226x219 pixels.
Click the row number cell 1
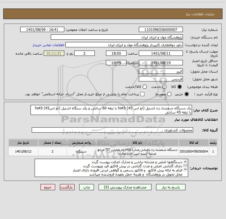click(x=213, y=151)
